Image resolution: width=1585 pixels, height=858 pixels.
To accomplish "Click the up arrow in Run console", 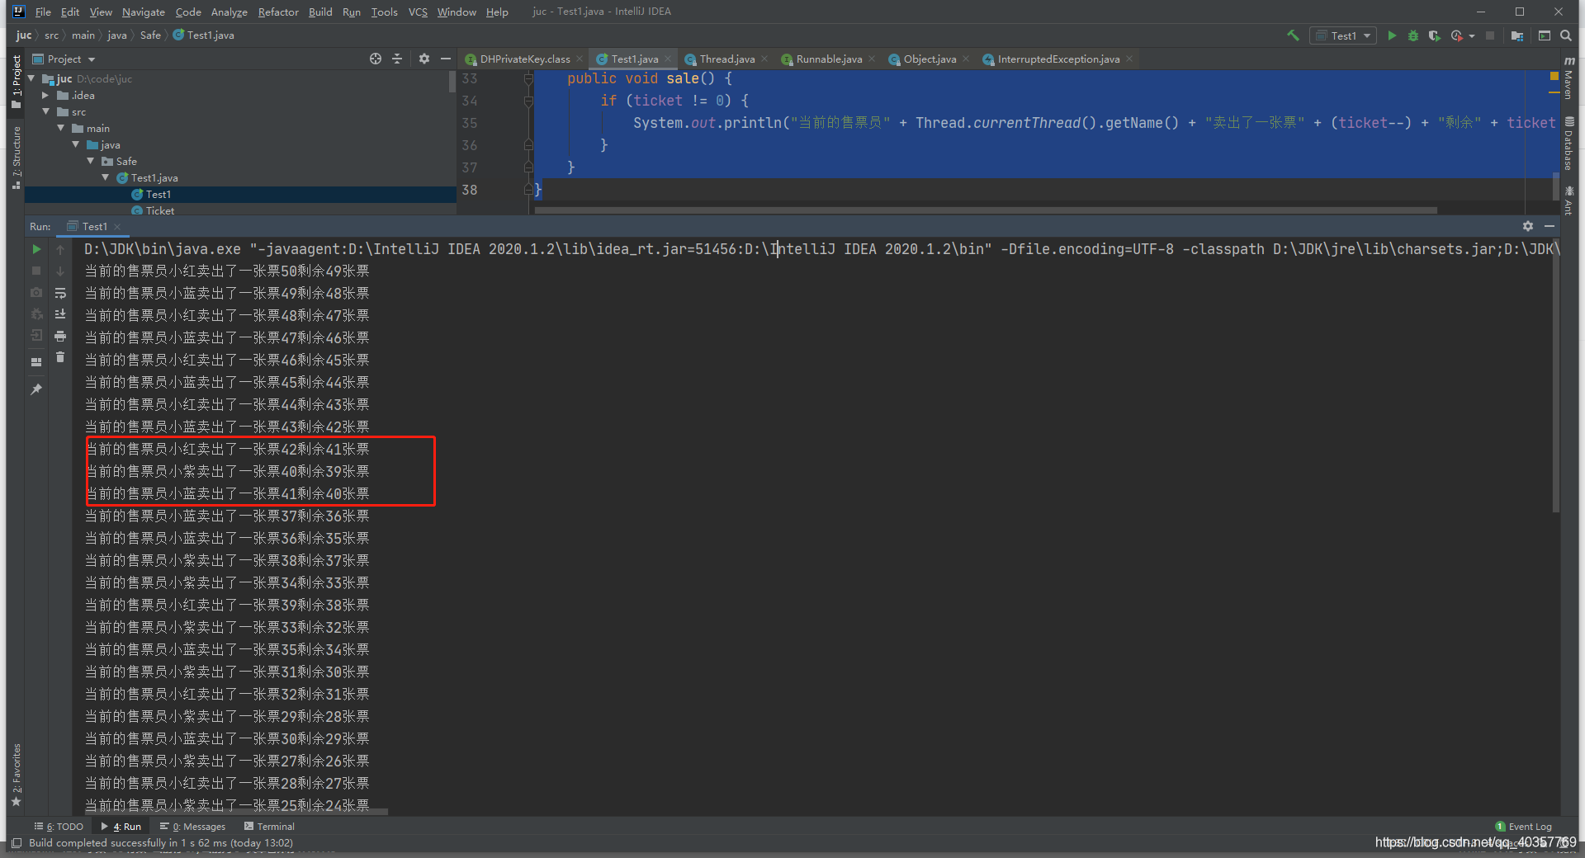I will [60, 248].
